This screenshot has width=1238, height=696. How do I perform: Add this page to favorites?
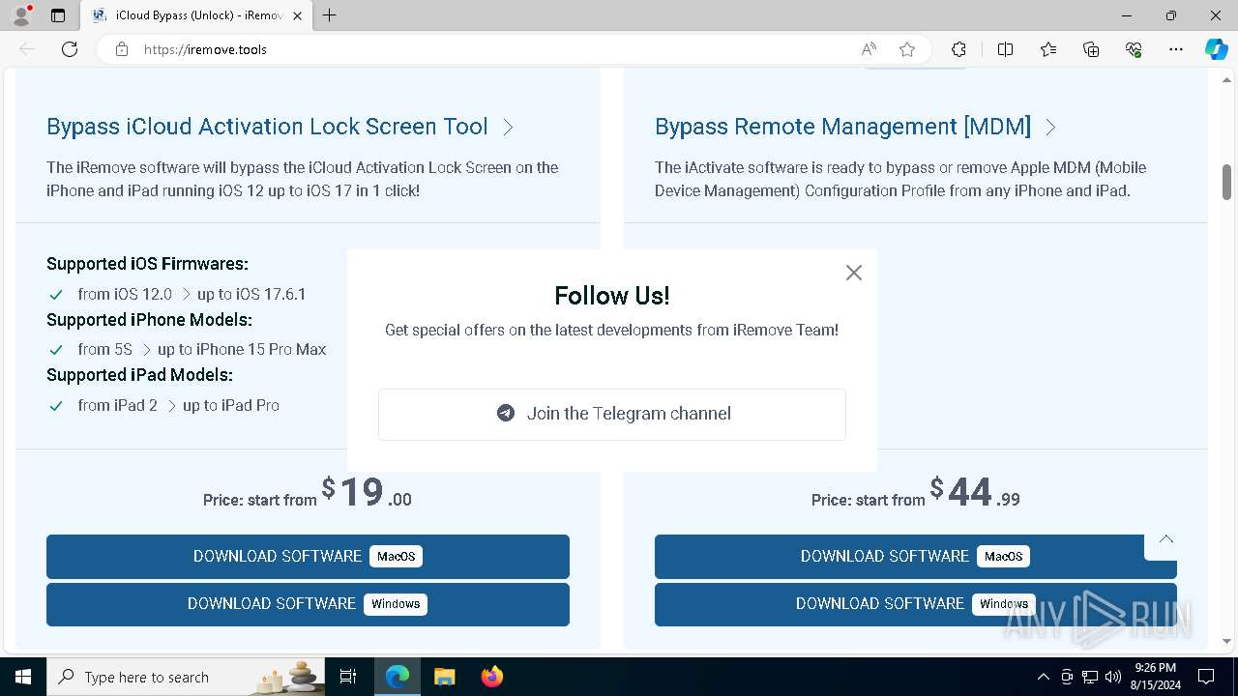(x=907, y=49)
